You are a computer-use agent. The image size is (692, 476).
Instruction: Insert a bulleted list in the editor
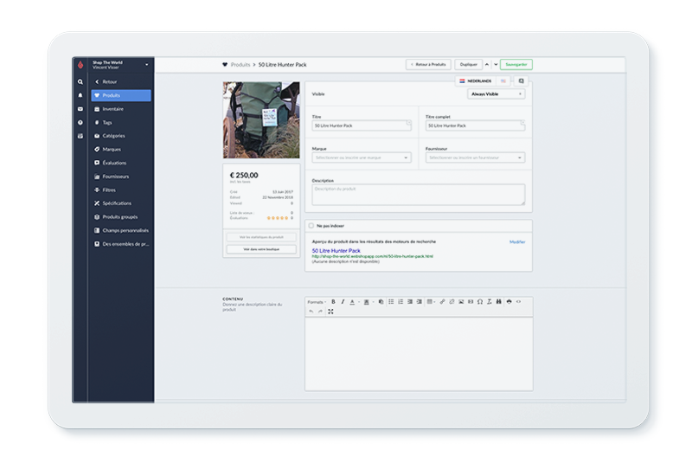point(391,301)
